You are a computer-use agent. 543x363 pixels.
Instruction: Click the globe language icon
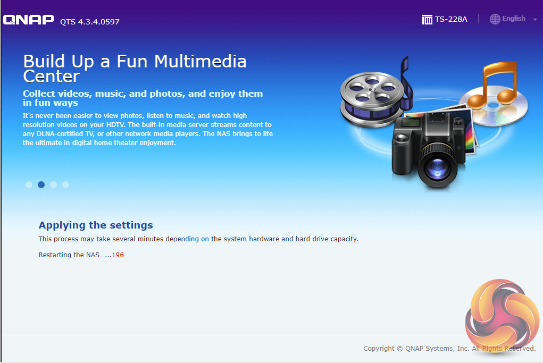pyautogui.click(x=495, y=19)
